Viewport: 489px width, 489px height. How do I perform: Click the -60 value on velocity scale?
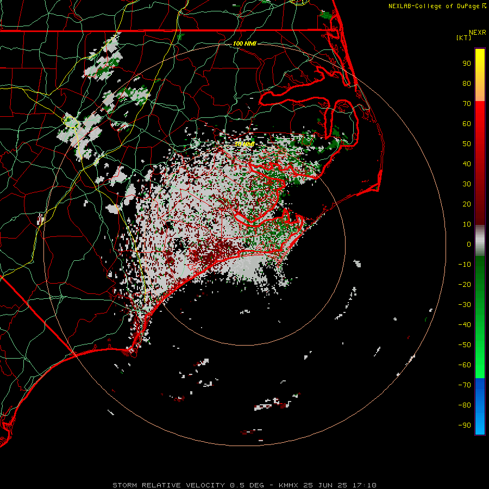pyautogui.click(x=465, y=365)
